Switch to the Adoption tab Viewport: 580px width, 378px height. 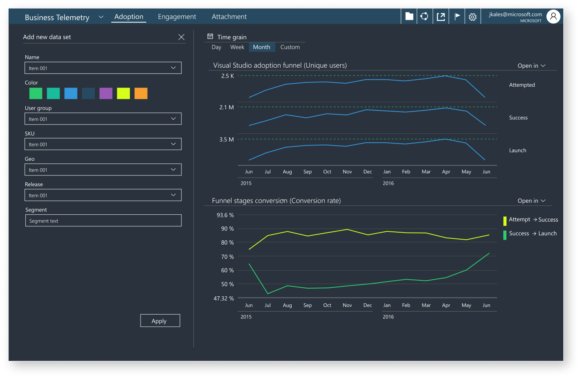(x=129, y=17)
